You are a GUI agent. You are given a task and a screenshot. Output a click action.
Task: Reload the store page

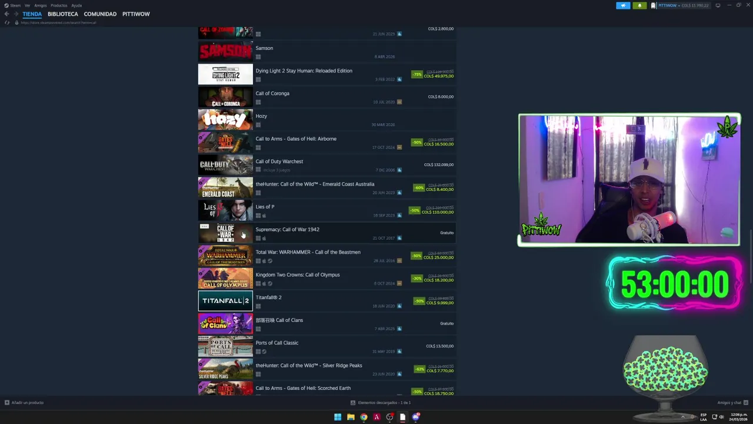[x=7, y=22]
